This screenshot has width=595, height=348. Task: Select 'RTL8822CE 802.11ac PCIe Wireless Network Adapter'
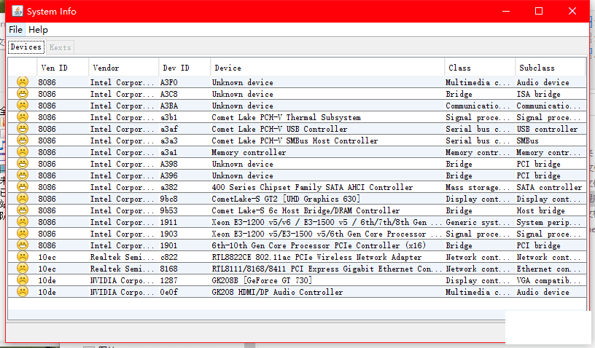click(x=316, y=257)
